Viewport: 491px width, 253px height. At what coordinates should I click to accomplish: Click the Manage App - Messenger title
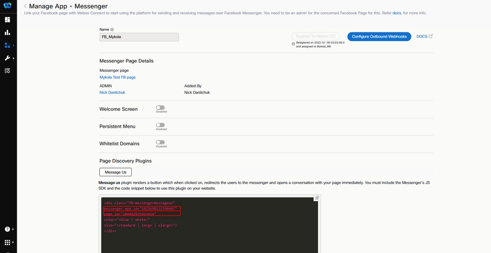pos(68,6)
